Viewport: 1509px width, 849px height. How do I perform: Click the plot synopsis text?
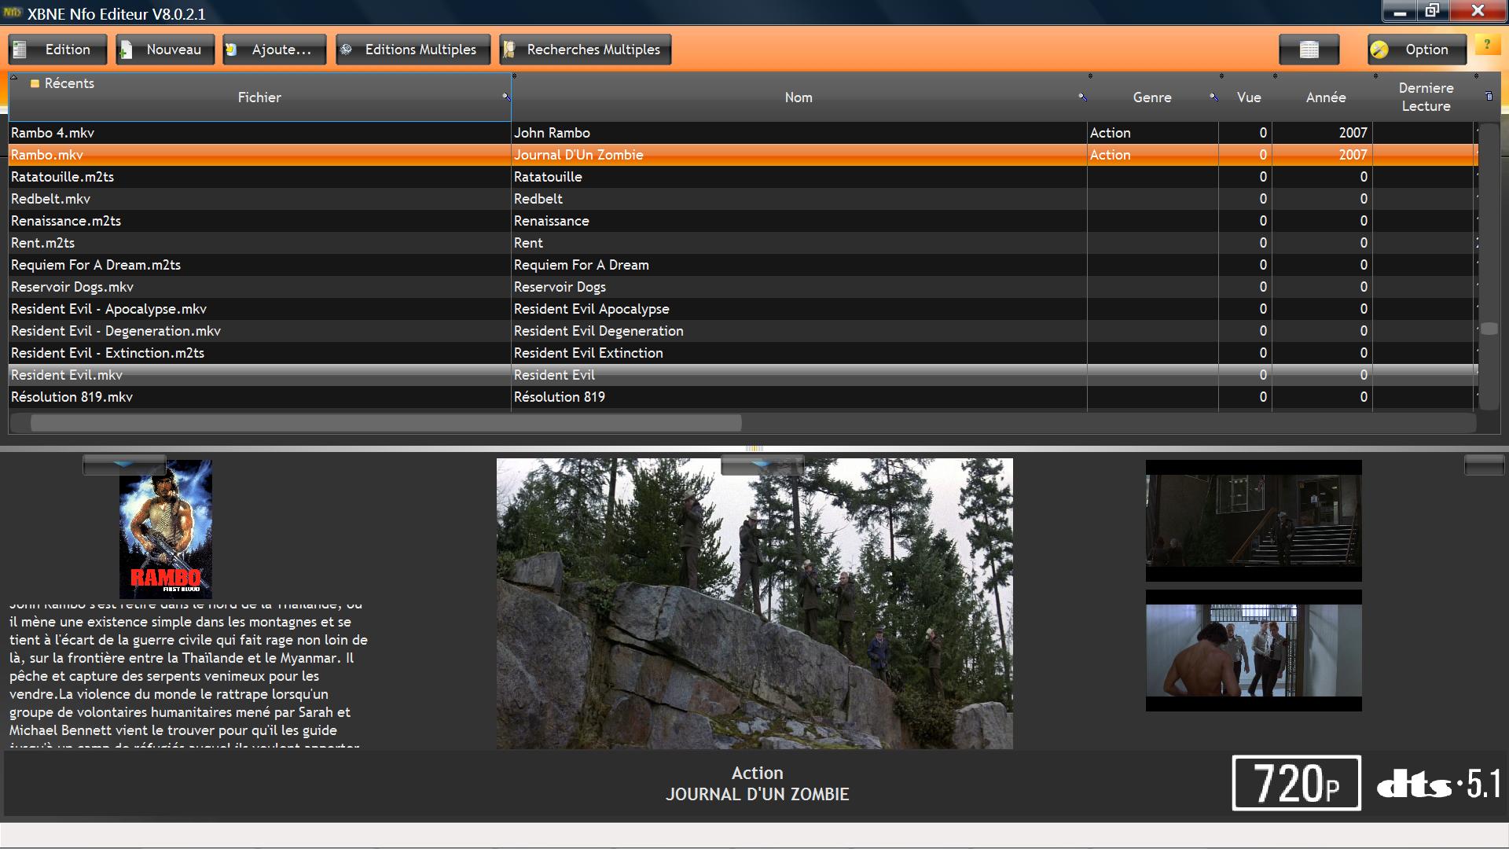tap(189, 676)
